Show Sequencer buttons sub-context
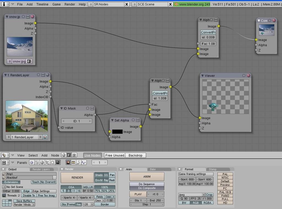The image size is (282, 209). (x=73, y=163)
